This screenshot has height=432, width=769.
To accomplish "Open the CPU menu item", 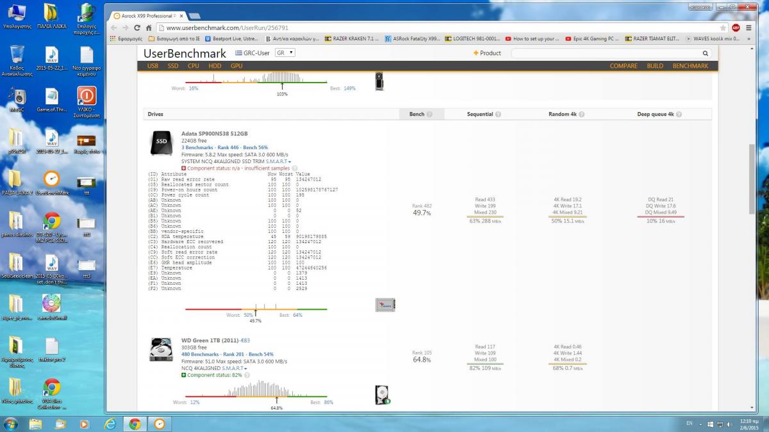I will (193, 66).
